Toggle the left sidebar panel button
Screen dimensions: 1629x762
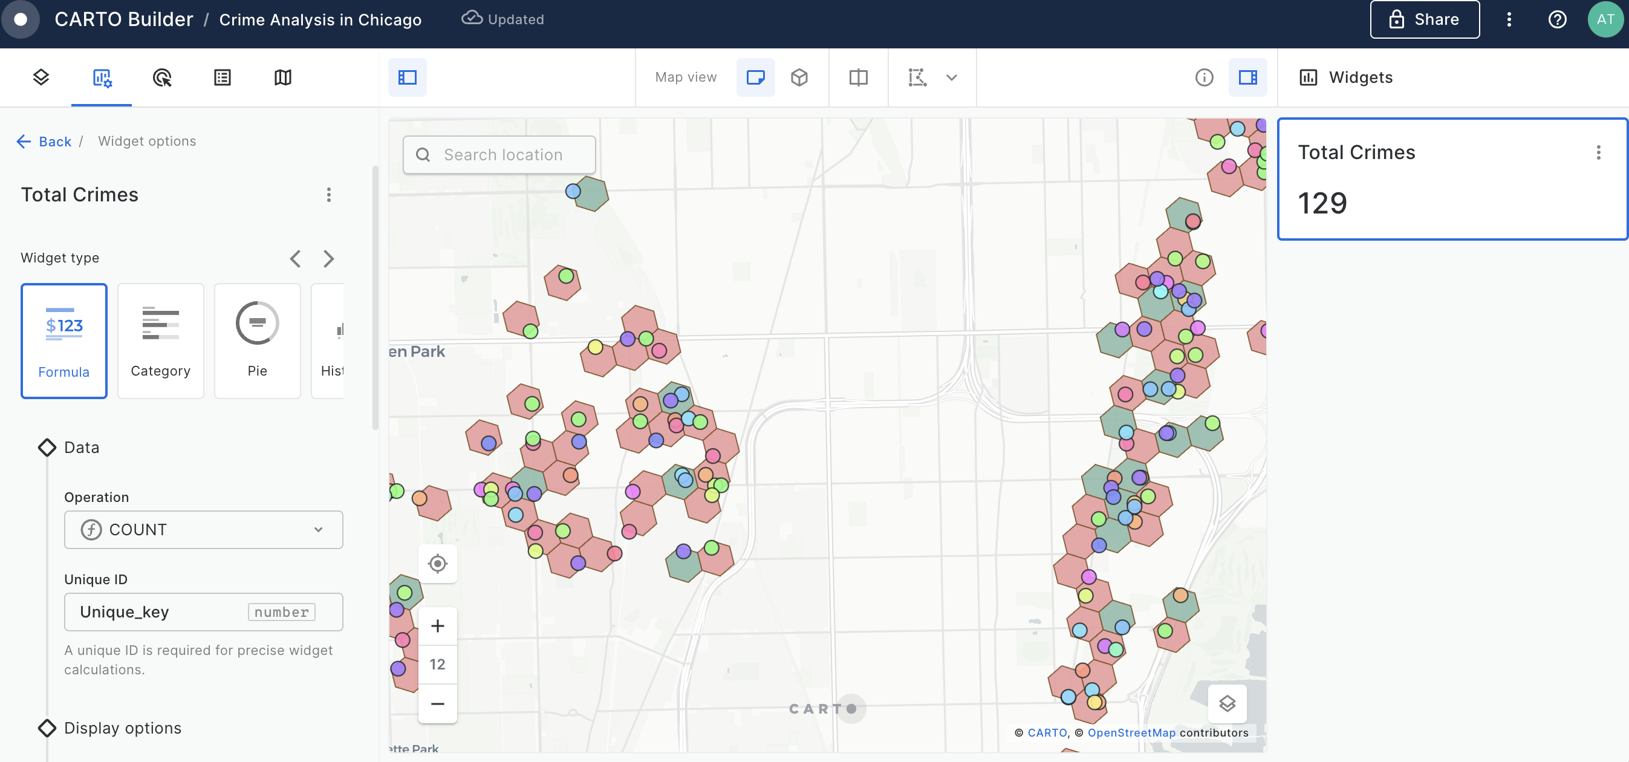coord(408,77)
